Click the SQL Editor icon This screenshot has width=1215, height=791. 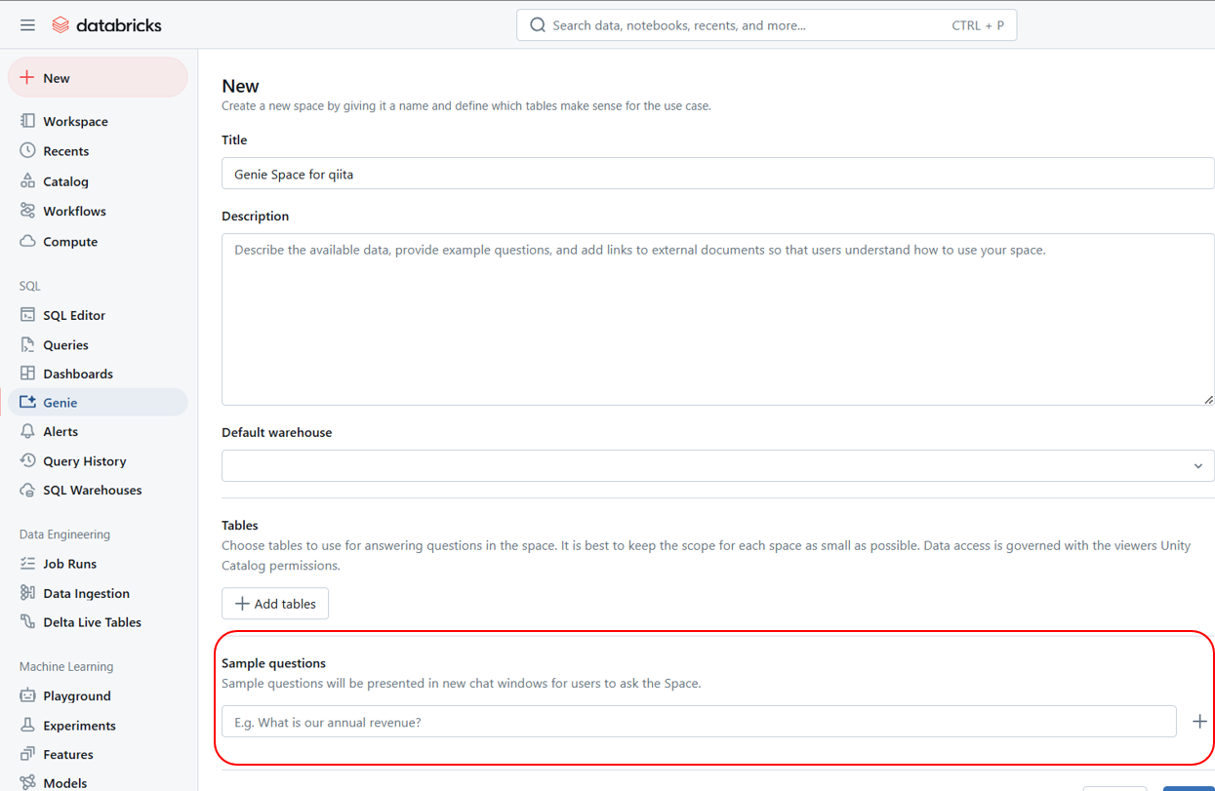27,315
